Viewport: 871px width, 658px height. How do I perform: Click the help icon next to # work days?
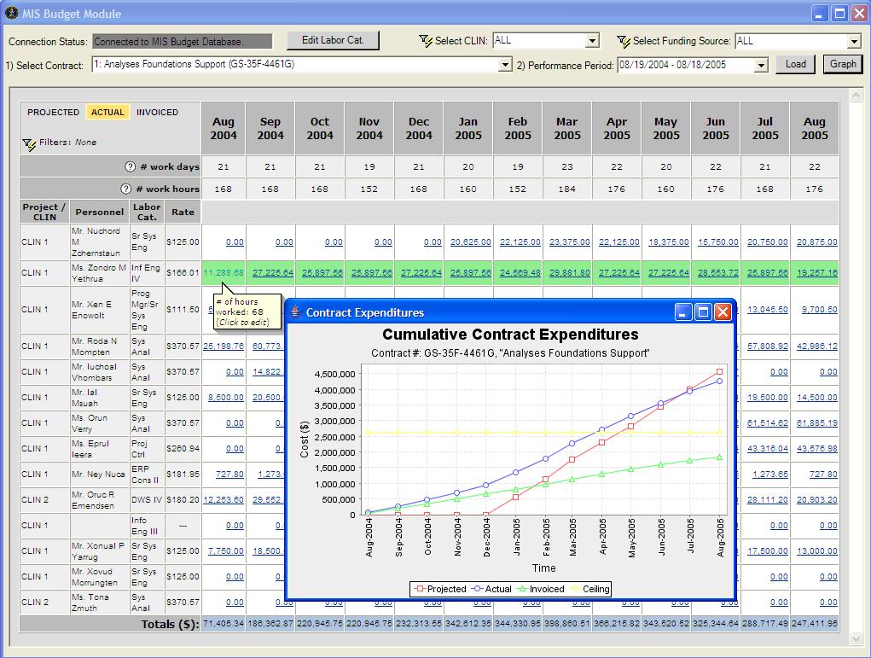click(x=130, y=166)
